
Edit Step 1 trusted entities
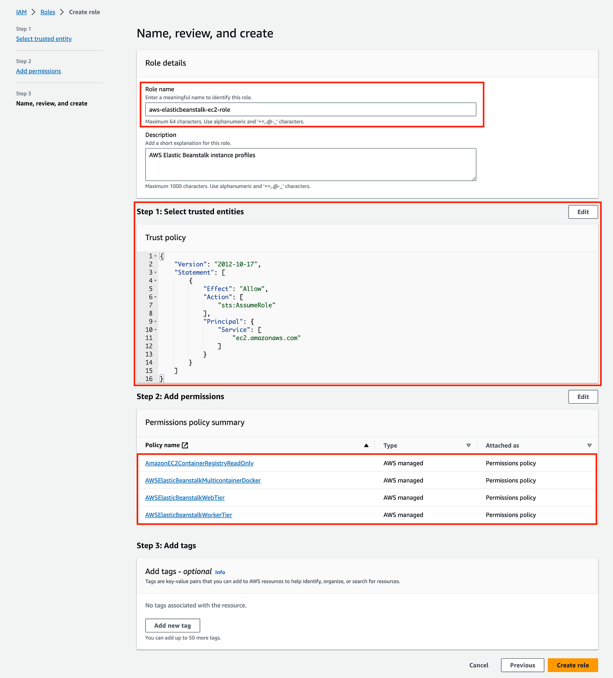[583, 212]
